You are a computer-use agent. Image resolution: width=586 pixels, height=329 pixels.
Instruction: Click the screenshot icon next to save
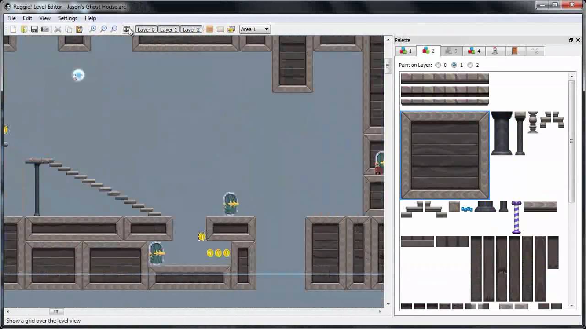(45, 29)
